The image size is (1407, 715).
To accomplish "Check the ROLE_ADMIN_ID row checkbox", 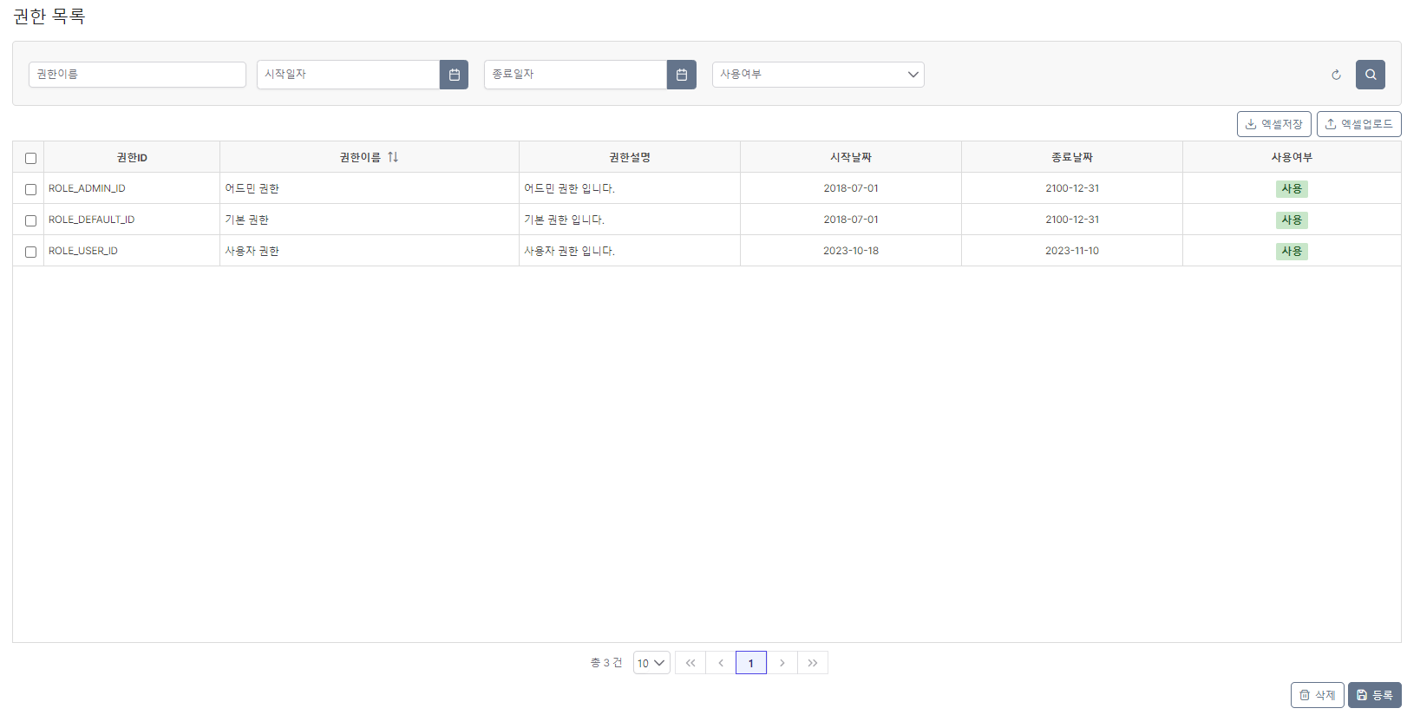I will tap(30, 189).
